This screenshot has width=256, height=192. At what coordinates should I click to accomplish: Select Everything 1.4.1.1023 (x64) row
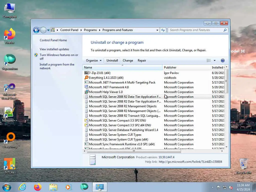pos(154,78)
